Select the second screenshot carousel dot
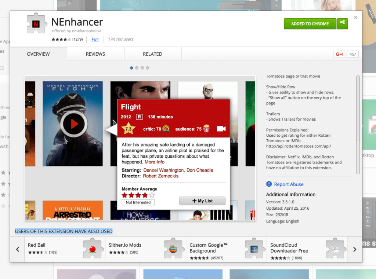The image size is (376, 279). point(137,68)
